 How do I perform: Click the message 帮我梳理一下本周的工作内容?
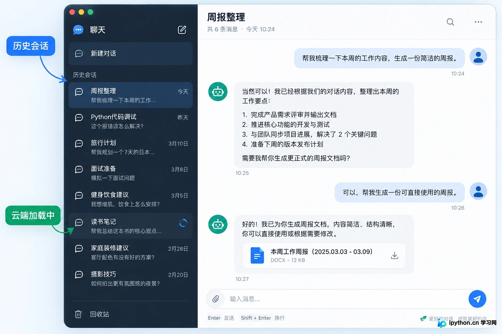379,58
